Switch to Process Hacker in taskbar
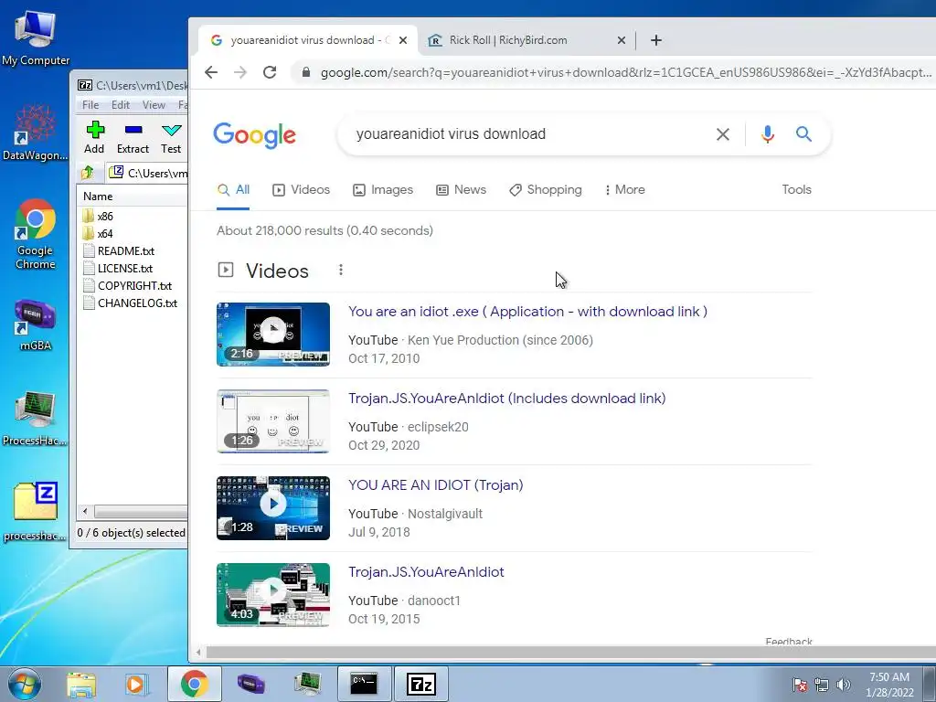The width and height of the screenshot is (936, 702). click(307, 684)
